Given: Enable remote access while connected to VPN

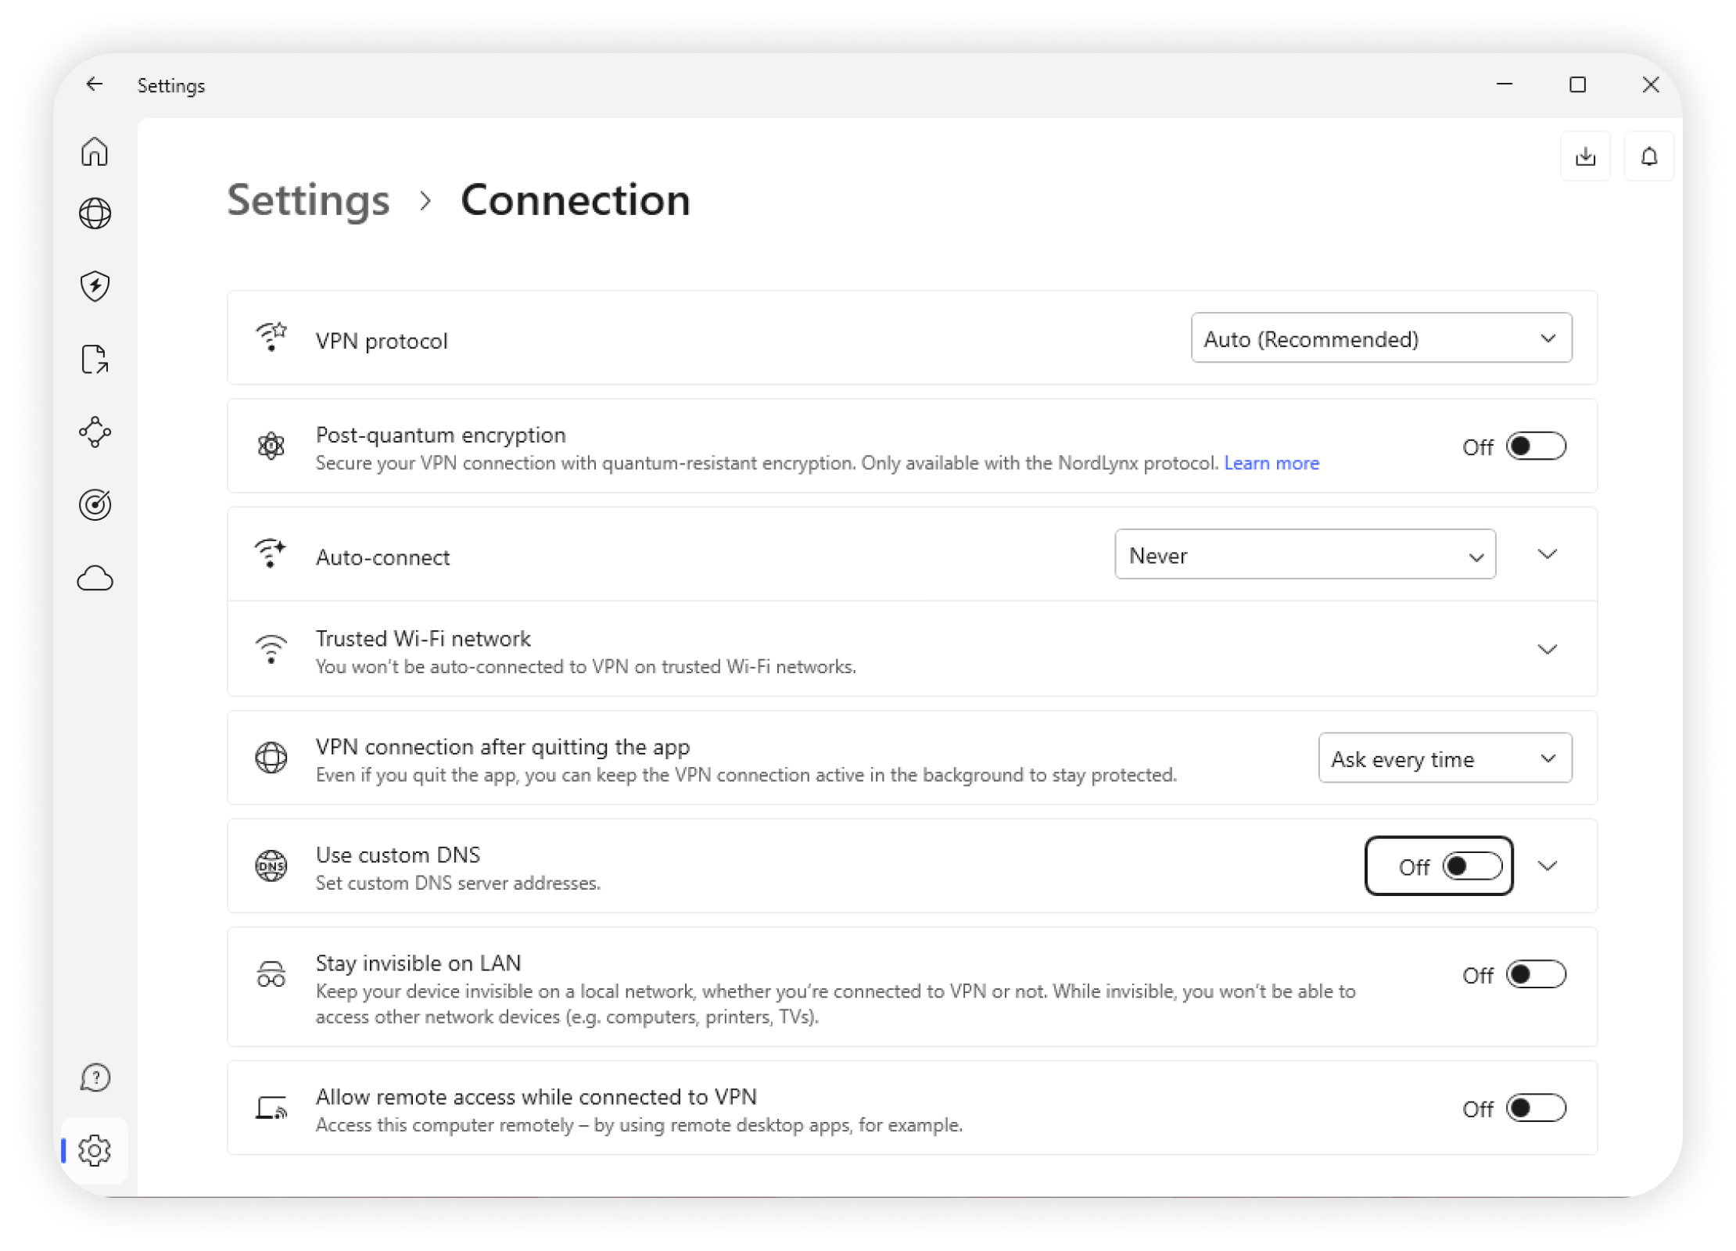Looking at the screenshot, I should (x=1536, y=1109).
